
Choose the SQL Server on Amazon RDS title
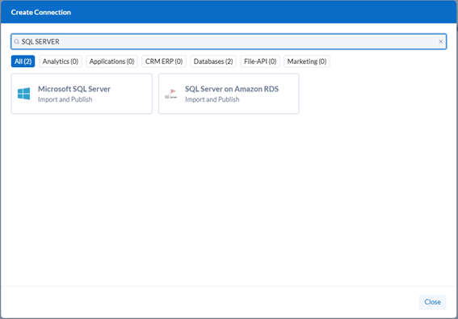click(x=232, y=89)
